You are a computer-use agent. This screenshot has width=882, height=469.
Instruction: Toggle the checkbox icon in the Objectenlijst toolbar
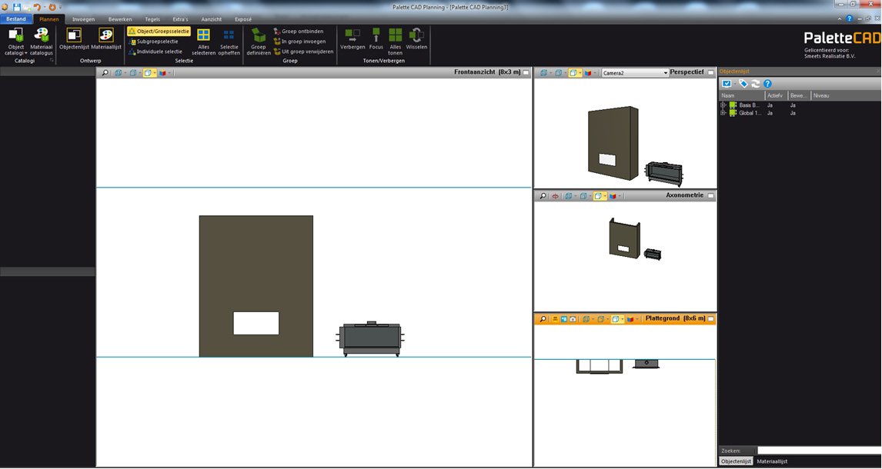click(x=728, y=85)
